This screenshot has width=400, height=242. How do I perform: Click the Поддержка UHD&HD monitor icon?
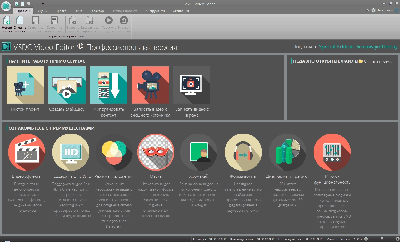(71, 152)
